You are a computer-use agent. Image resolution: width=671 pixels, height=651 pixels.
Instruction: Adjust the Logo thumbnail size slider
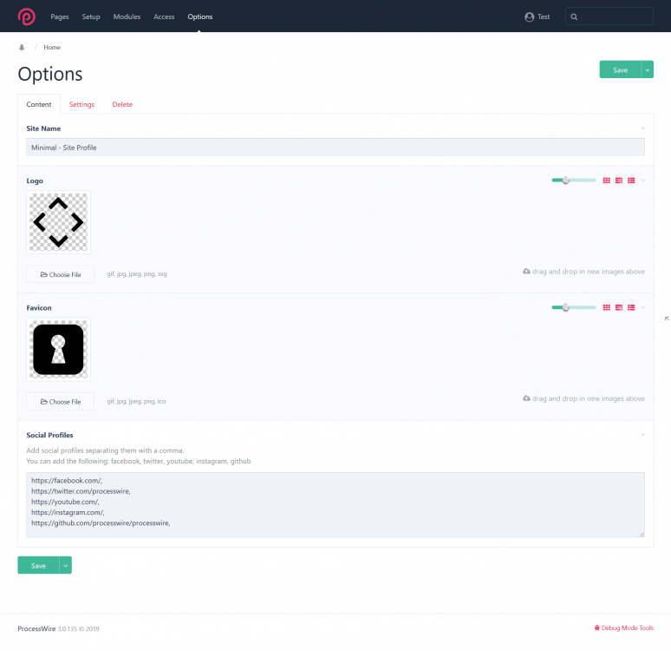point(565,181)
